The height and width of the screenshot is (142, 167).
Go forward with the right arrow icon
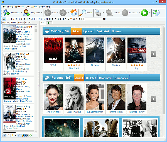(x=63, y=13)
